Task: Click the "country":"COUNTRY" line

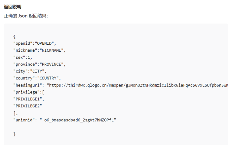Action: [37, 78]
